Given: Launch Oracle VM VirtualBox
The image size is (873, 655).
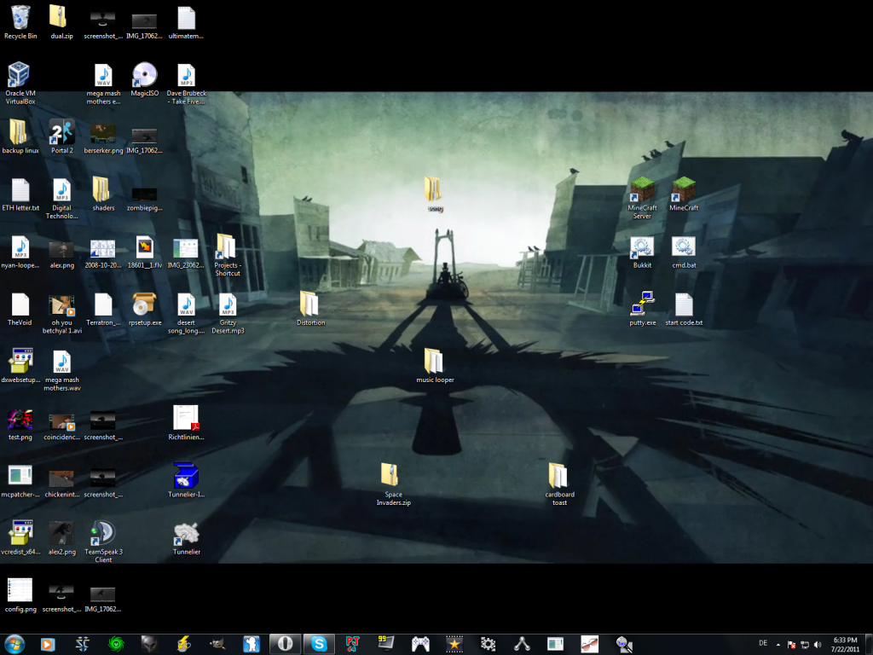Looking at the screenshot, I should (20, 83).
